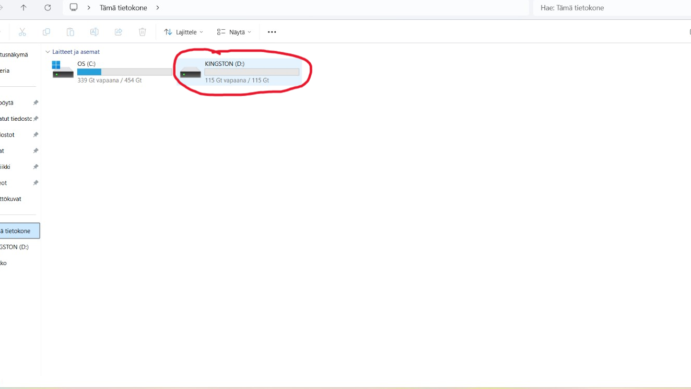Open the Lajittele sort dropdown
This screenshot has width=691, height=389.
(x=183, y=32)
